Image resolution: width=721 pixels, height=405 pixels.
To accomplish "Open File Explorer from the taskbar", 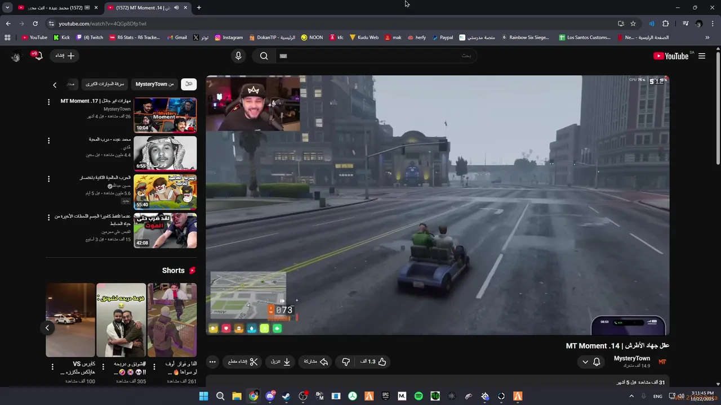I will click(237, 396).
